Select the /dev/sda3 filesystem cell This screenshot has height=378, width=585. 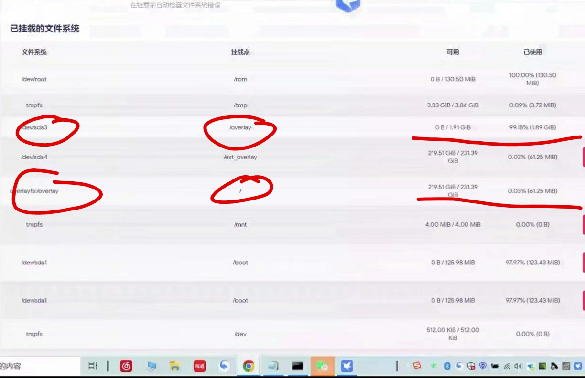coord(35,127)
